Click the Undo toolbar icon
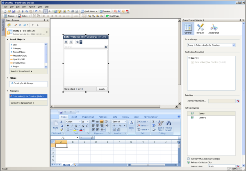This screenshot has height=171, width=246. [x=36, y=11]
